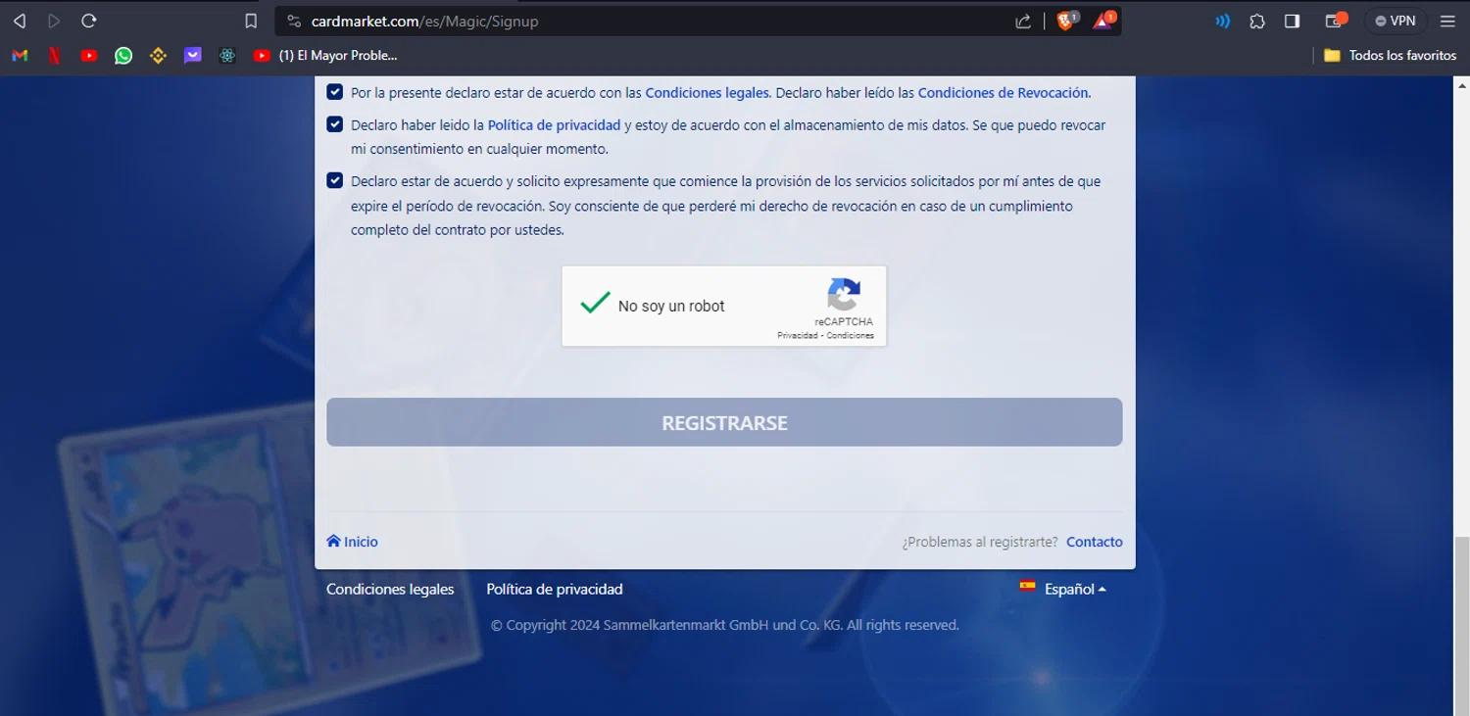1470x716 pixels.
Task: Open the footer Política de privacidad link
Action: (555, 589)
